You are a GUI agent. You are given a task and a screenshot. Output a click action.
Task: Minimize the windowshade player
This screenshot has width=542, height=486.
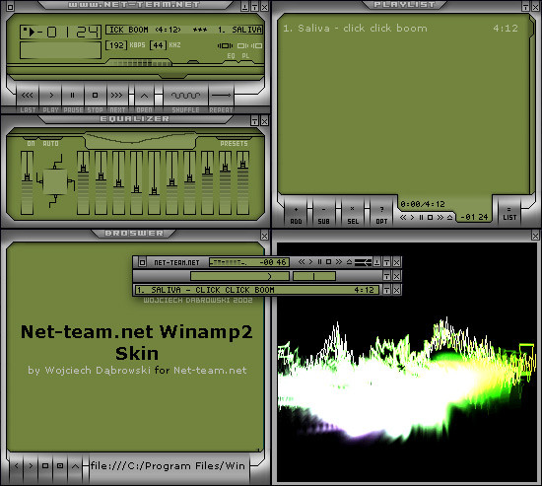[x=377, y=262]
